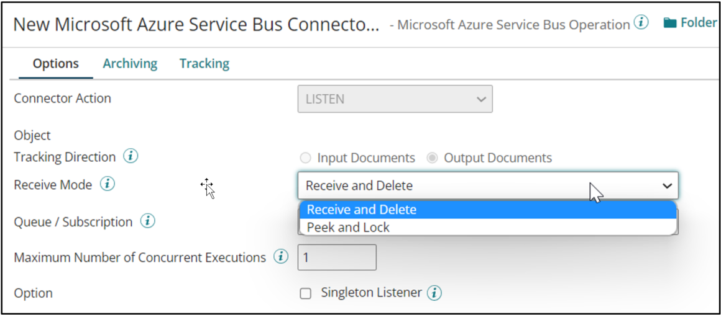
Task: Click Singleton Listener info icon
Action: click(434, 293)
